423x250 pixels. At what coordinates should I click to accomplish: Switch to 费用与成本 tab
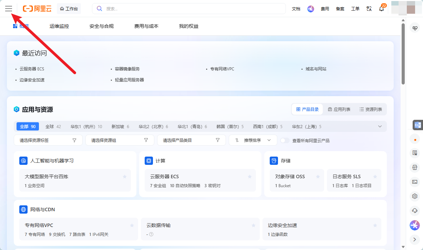pos(146,26)
